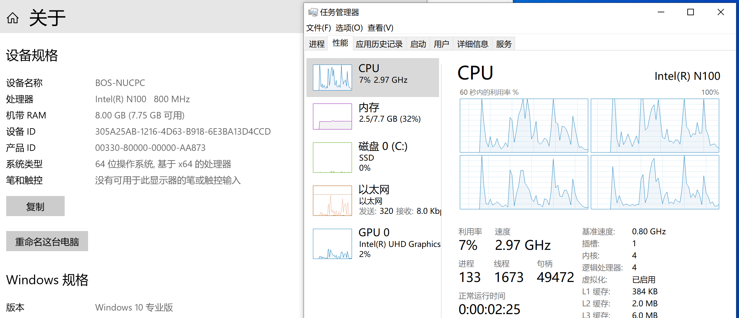
Task: Click the 复制 button
Action: click(x=35, y=206)
